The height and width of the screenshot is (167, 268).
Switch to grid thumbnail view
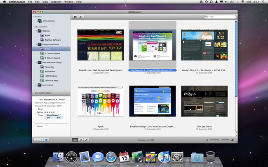pos(75,140)
